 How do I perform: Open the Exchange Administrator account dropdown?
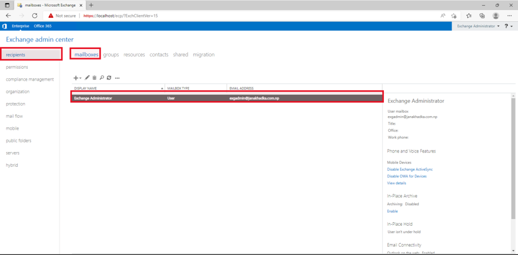pos(478,26)
